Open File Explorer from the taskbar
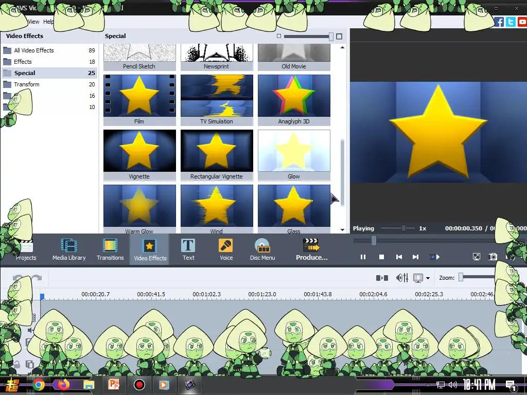This screenshot has height=395, width=527. point(89,385)
